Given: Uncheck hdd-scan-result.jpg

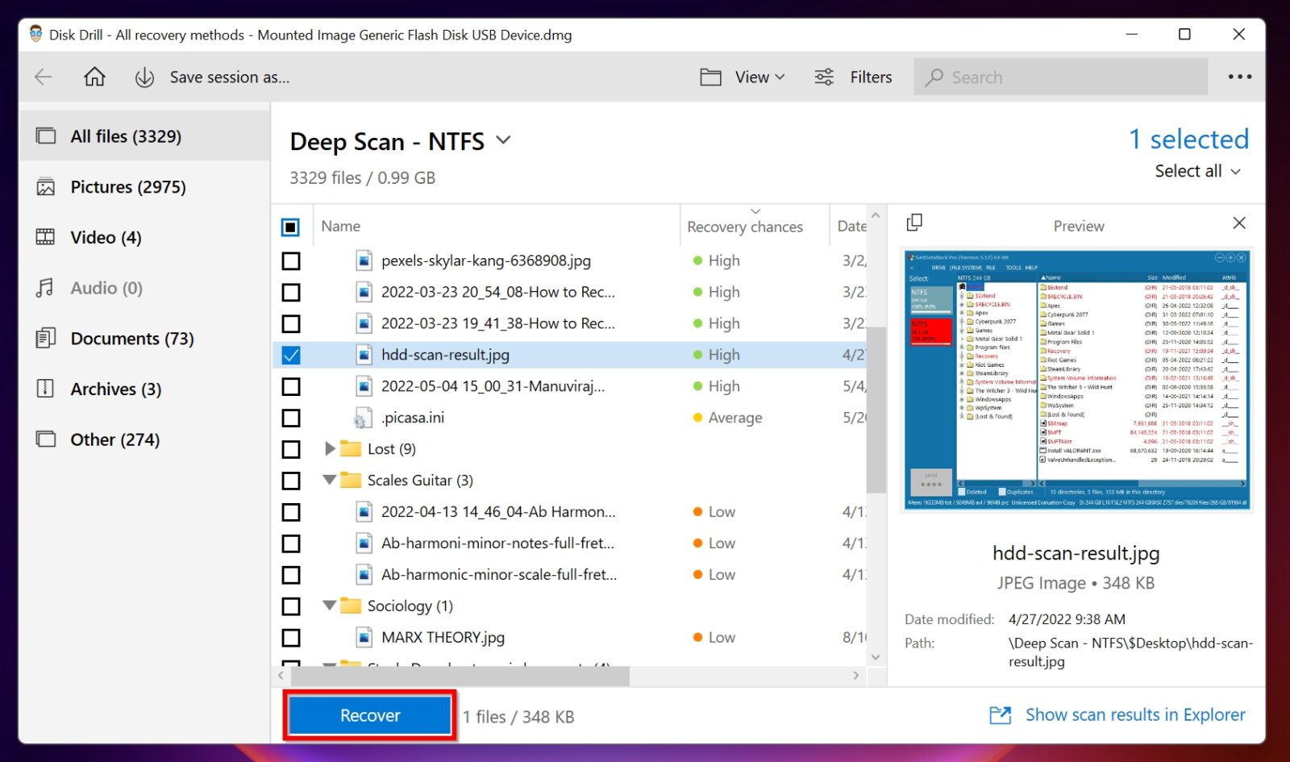Looking at the screenshot, I should coord(291,355).
